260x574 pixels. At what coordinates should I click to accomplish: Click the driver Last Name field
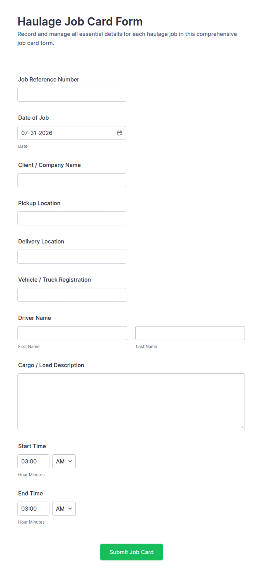tap(190, 333)
